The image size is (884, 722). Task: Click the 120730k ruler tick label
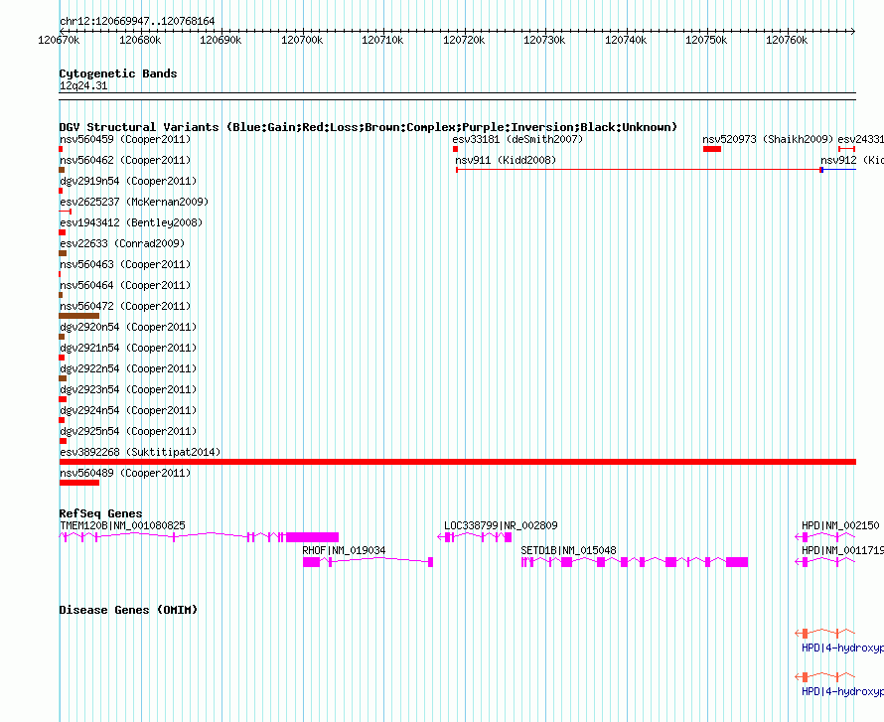(x=544, y=40)
